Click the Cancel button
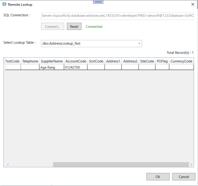 pos(184,177)
